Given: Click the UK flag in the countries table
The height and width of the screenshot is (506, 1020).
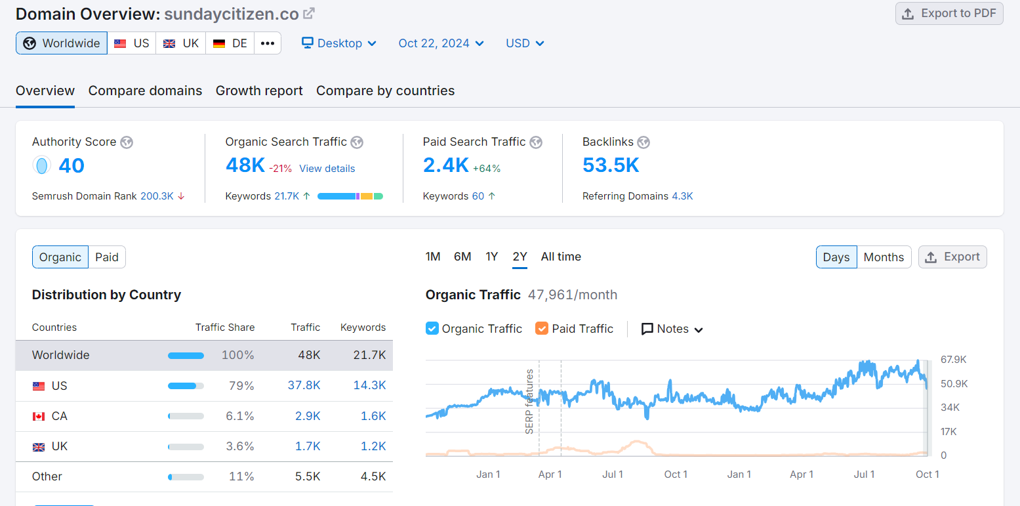Looking at the screenshot, I should coord(39,447).
